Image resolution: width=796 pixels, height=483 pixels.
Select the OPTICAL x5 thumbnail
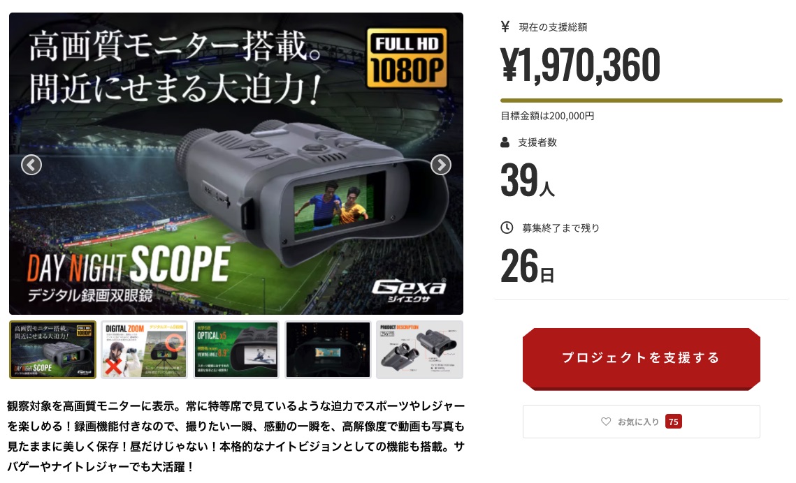click(236, 350)
